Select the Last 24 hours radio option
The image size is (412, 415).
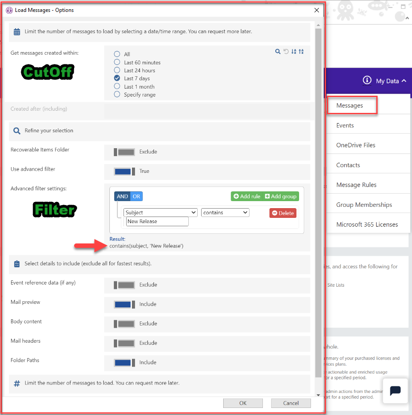tap(117, 70)
